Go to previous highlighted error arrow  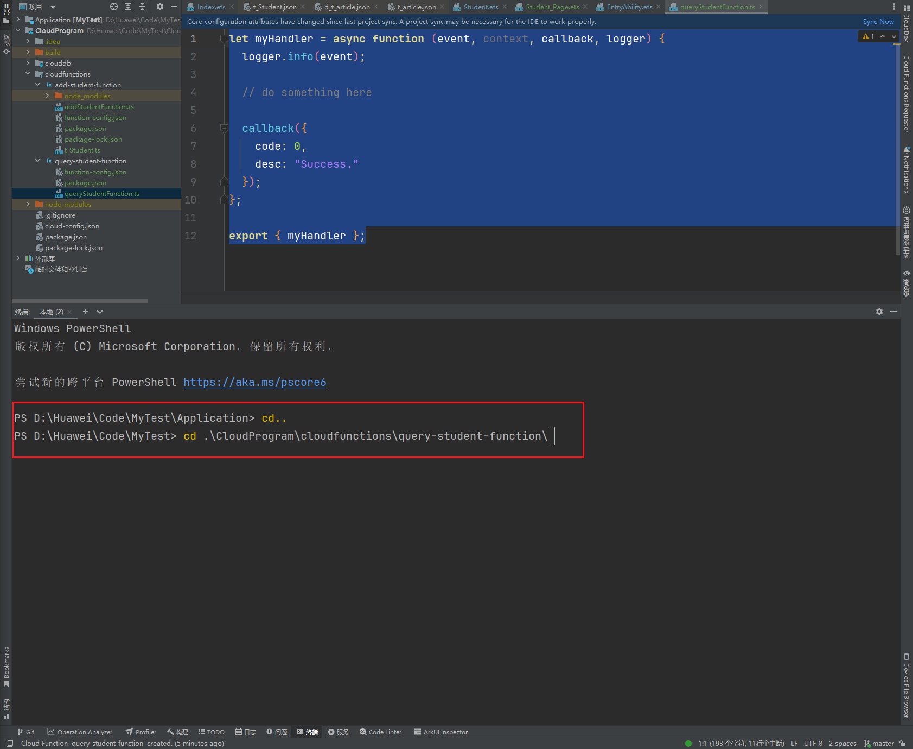point(883,36)
